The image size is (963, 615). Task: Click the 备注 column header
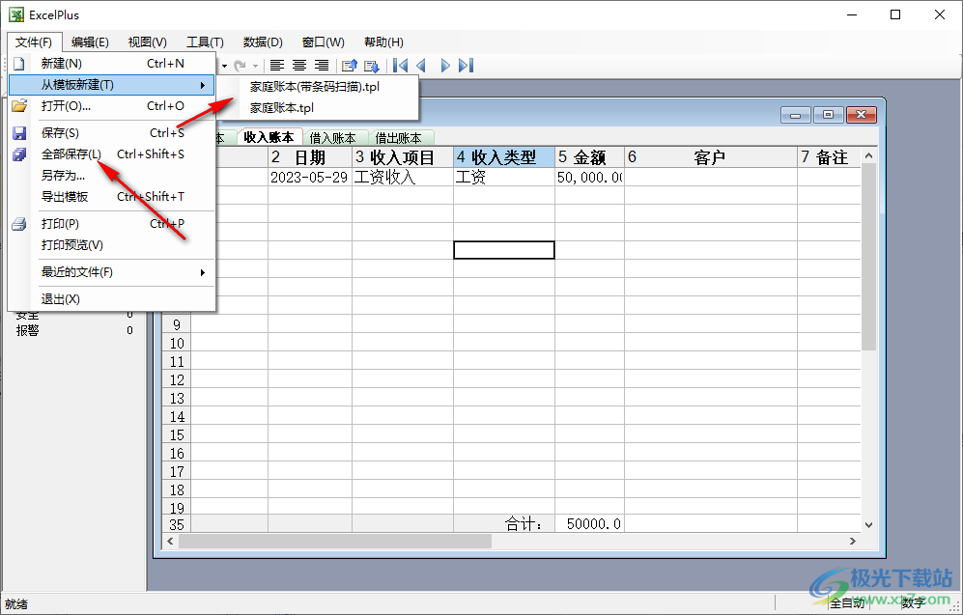point(829,157)
